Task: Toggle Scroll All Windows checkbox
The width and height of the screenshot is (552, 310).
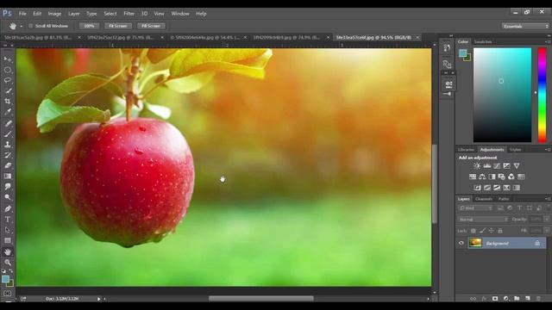Action: (31, 26)
